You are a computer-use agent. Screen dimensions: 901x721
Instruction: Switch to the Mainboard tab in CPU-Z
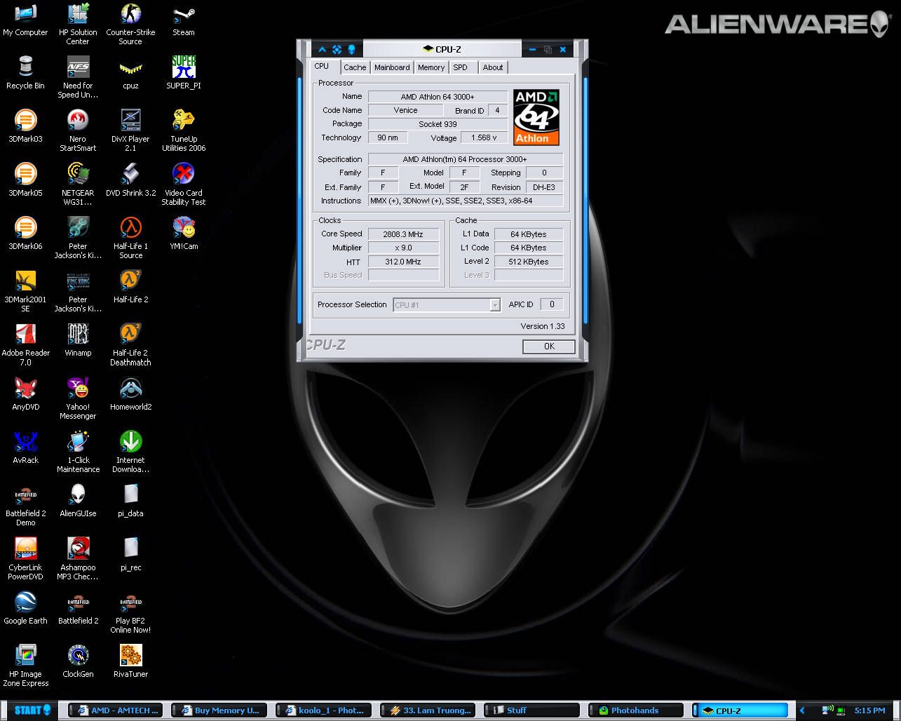392,67
